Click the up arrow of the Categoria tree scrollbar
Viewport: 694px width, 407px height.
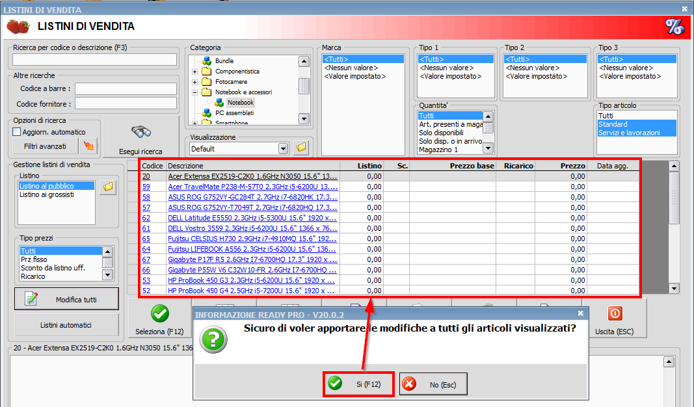pyautogui.click(x=304, y=62)
